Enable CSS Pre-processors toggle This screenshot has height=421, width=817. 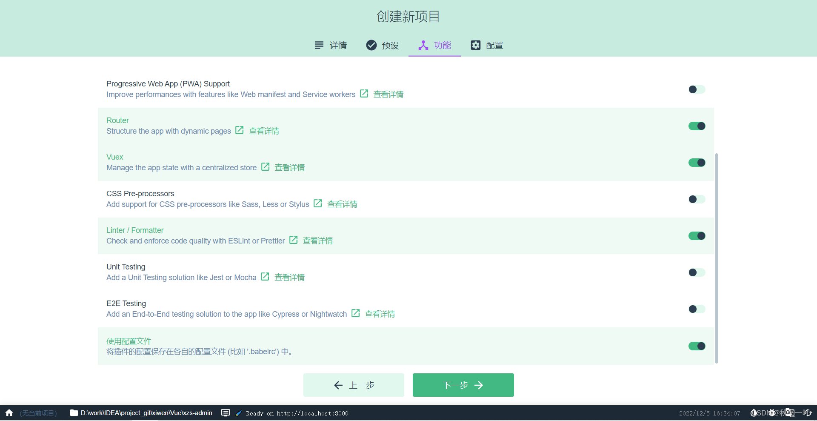[697, 199]
